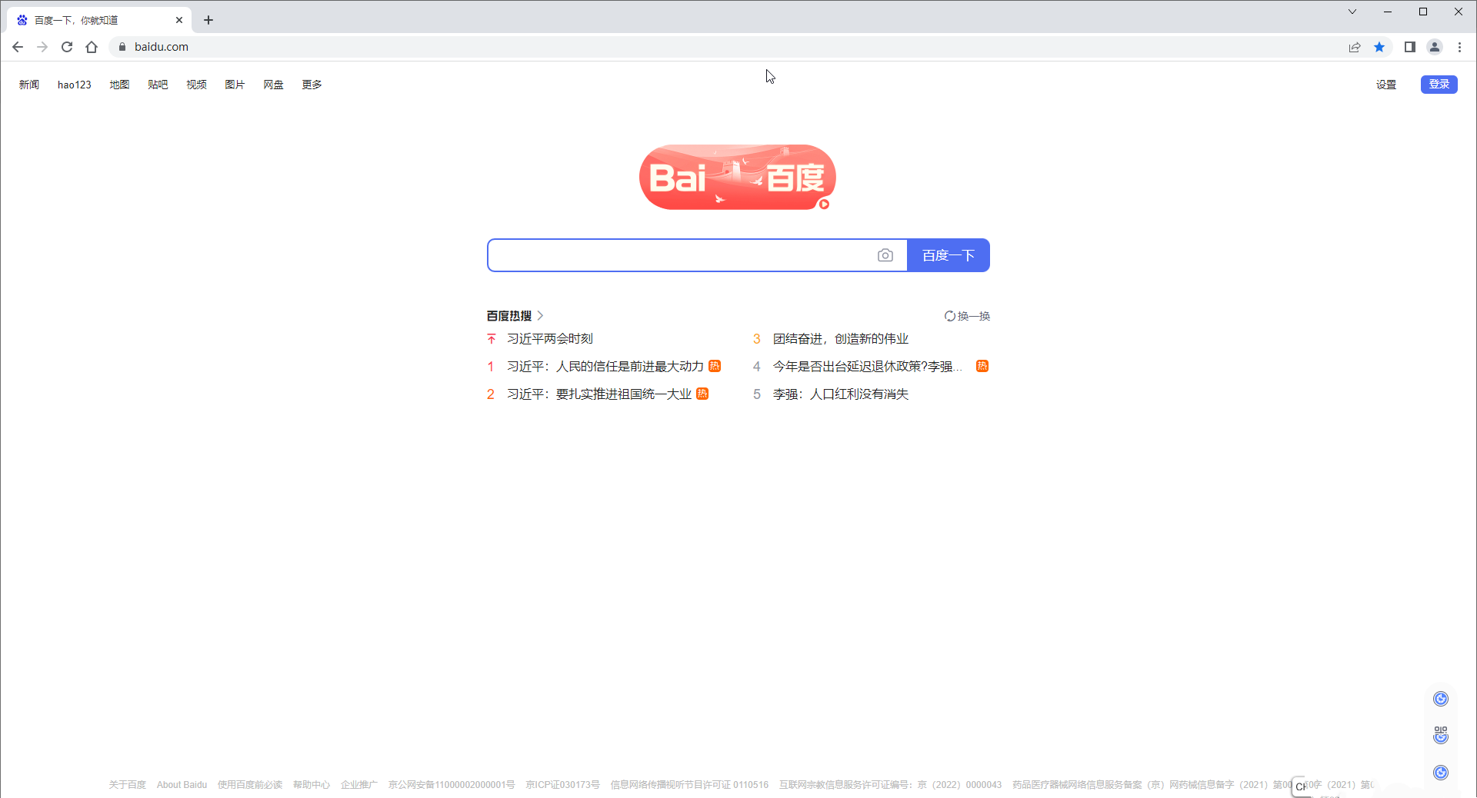The width and height of the screenshot is (1477, 798).
Task: Open the 图片 link
Action: (235, 85)
